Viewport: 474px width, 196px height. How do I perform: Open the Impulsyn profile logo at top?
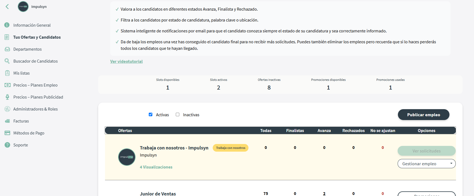[23, 7]
